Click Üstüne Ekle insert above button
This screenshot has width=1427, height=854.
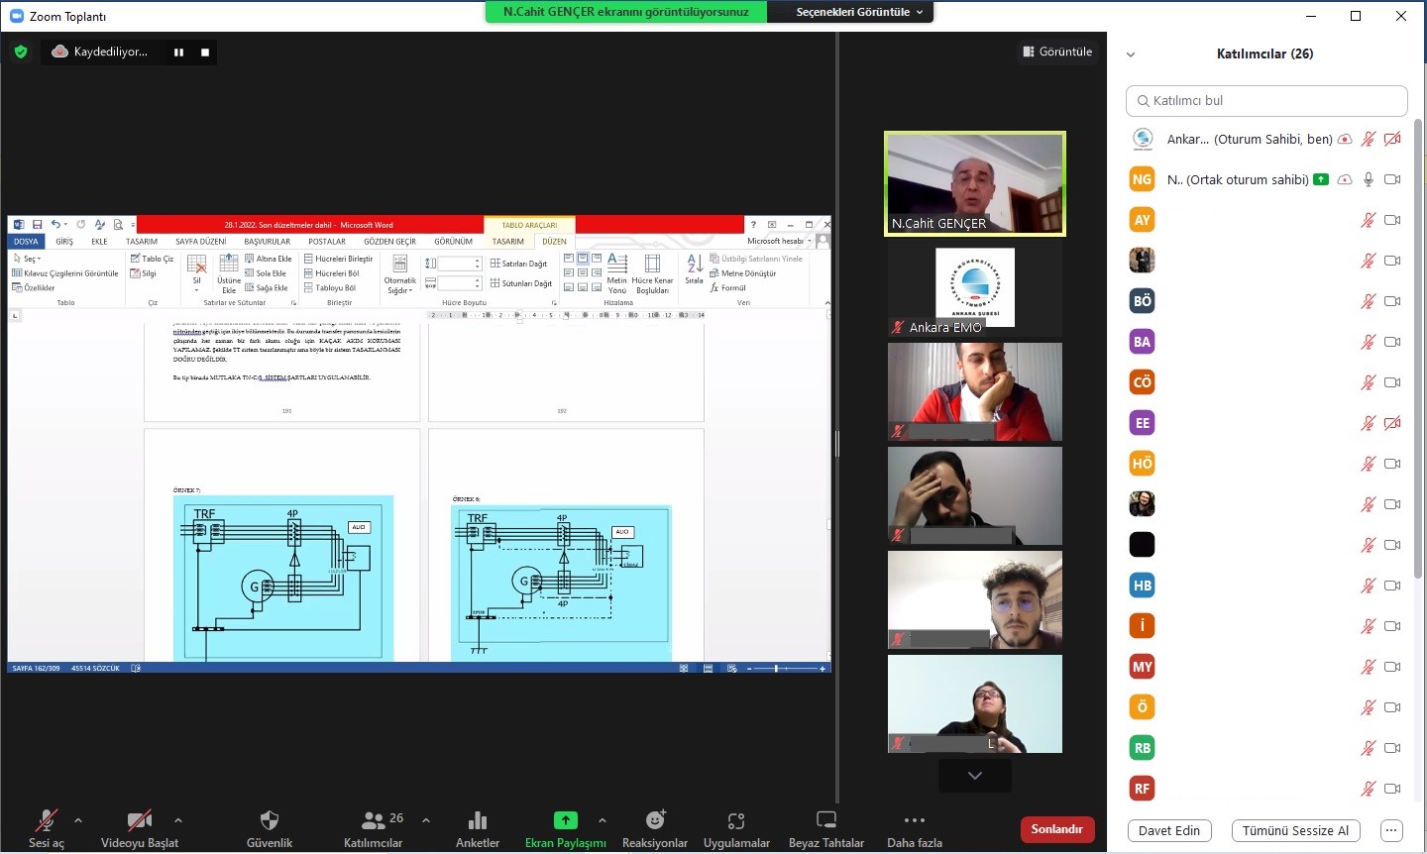click(x=229, y=274)
